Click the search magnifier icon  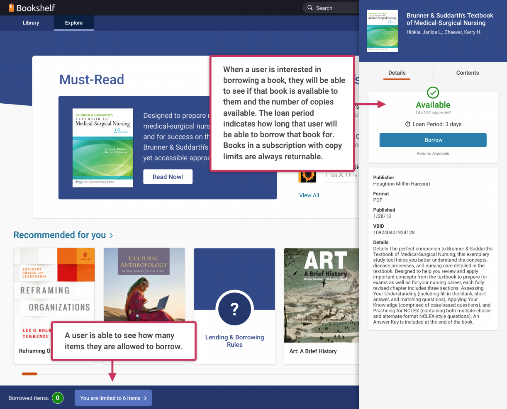click(310, 8)
